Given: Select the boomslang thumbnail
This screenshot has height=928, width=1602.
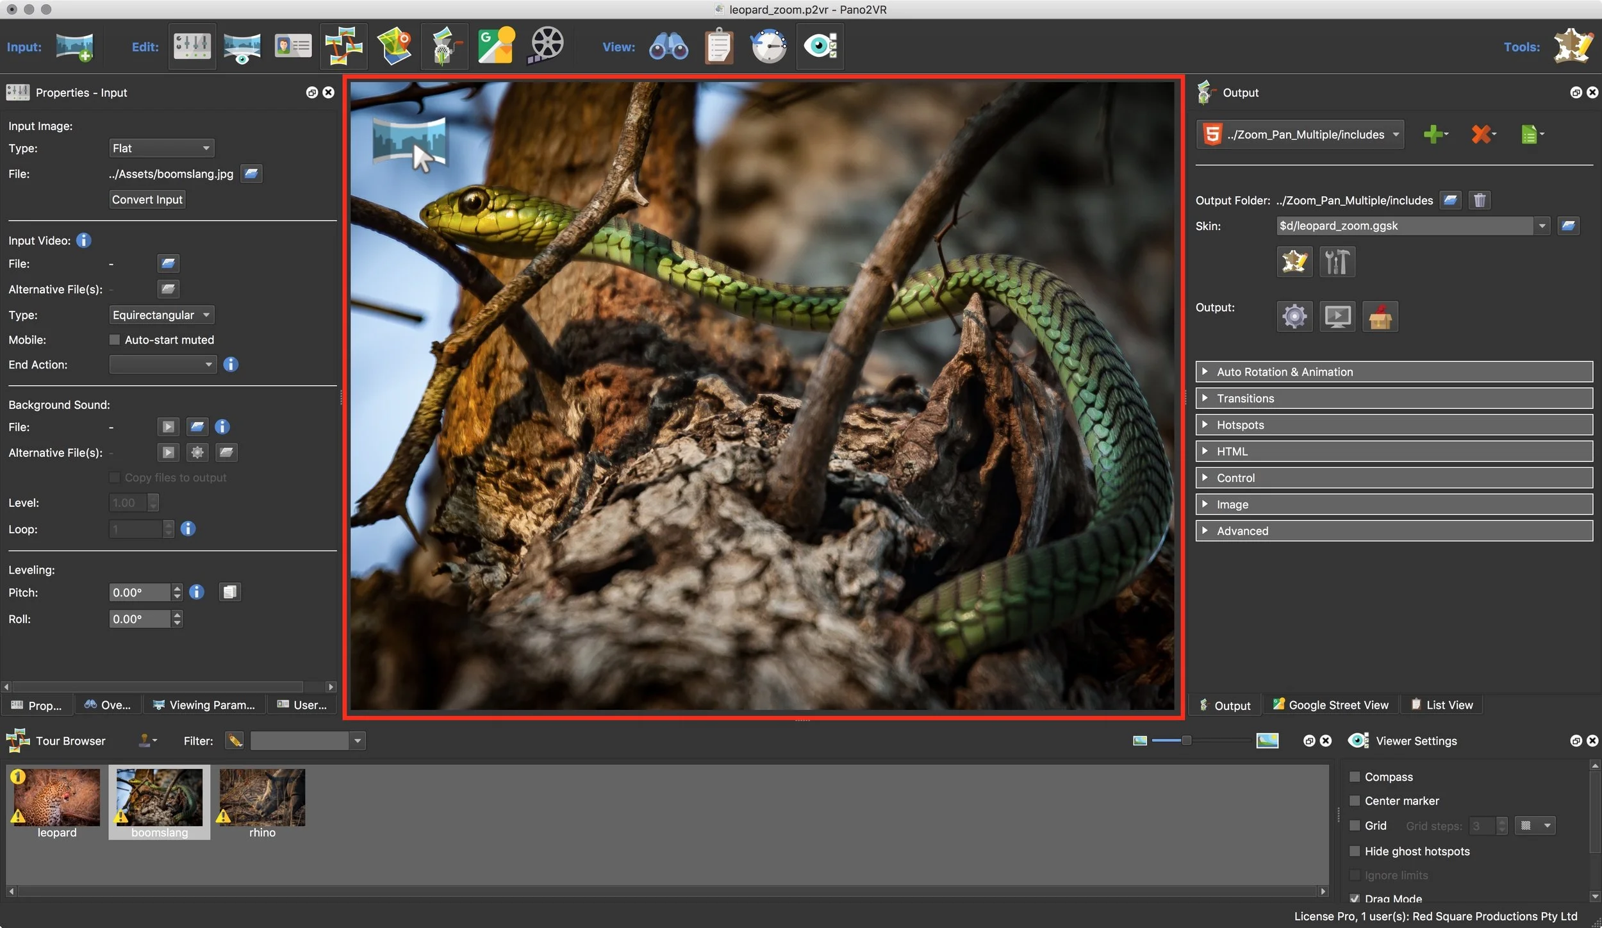Looking at the screenshot, I should tap(159, 804).
